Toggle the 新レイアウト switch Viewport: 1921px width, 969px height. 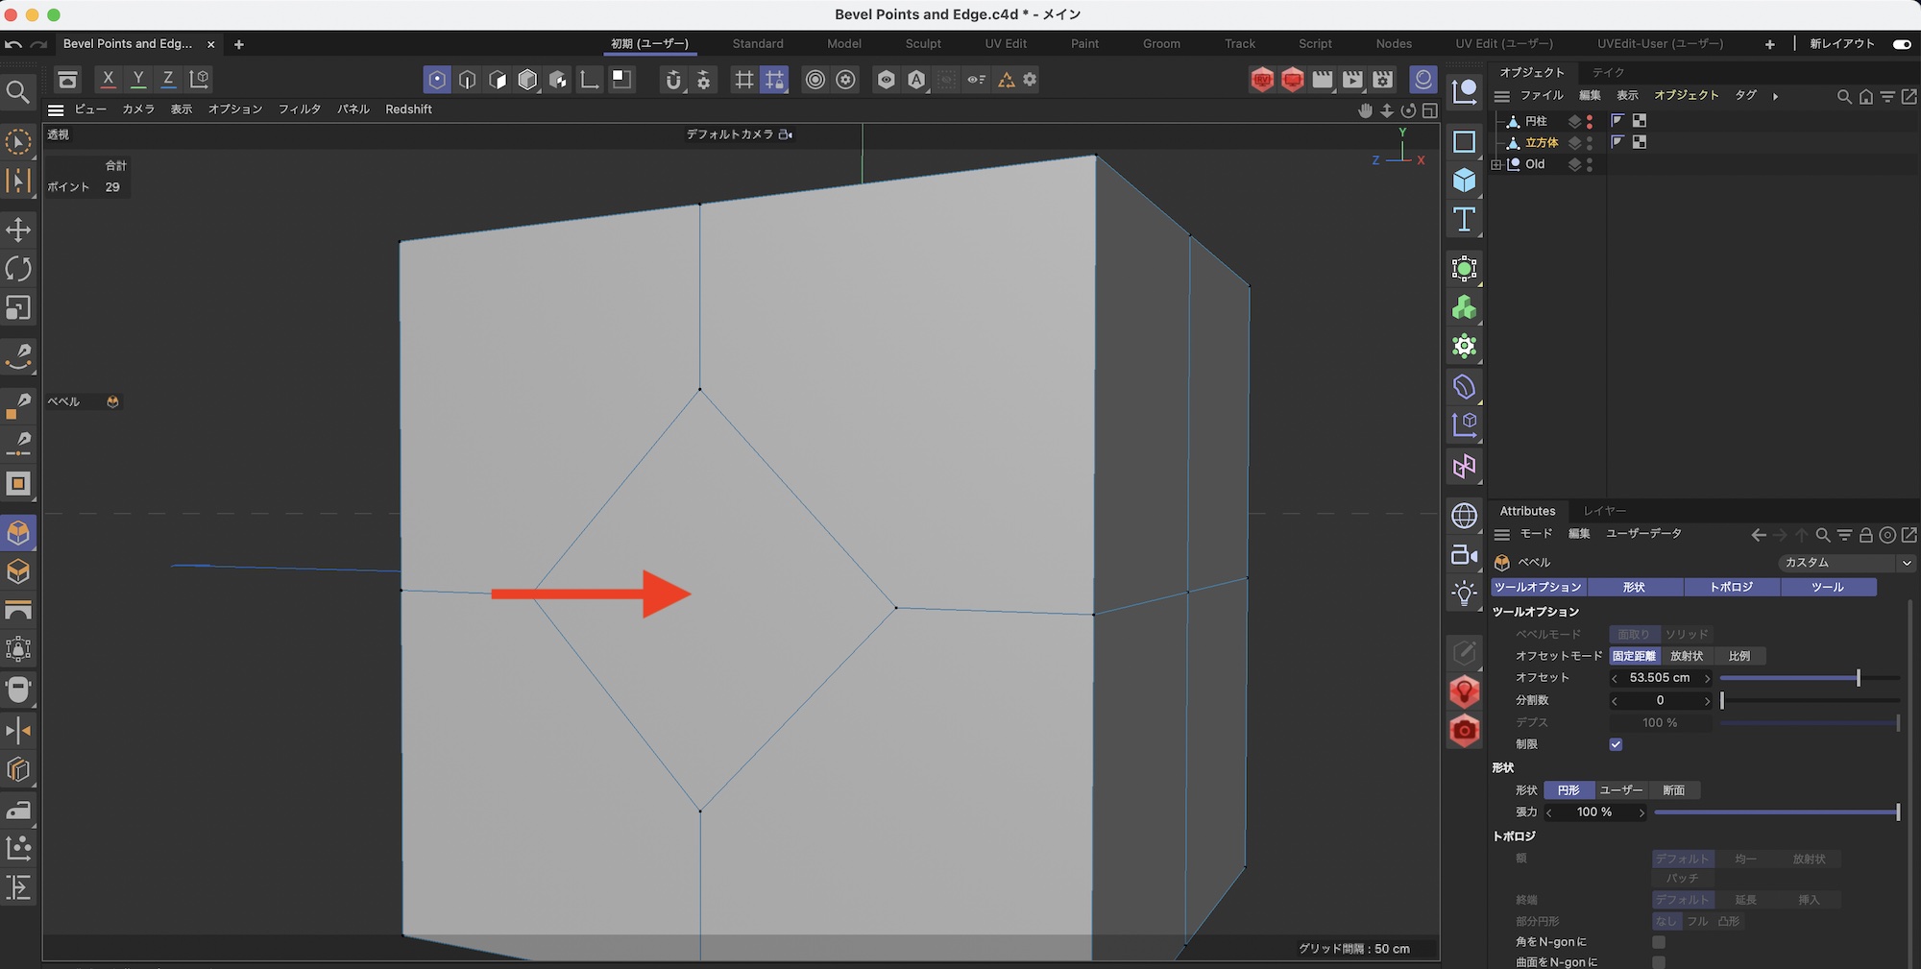pyautogui.click(x=1901, y=44)
